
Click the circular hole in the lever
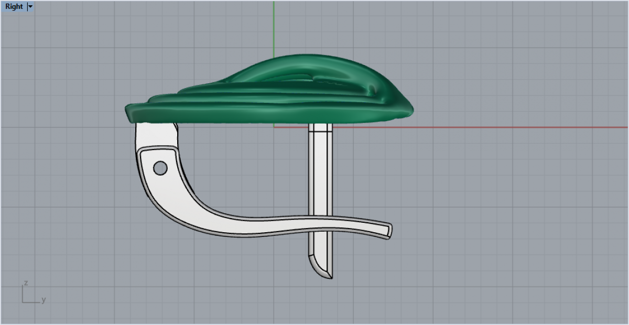pyautogui.click(x=160, y=168)
